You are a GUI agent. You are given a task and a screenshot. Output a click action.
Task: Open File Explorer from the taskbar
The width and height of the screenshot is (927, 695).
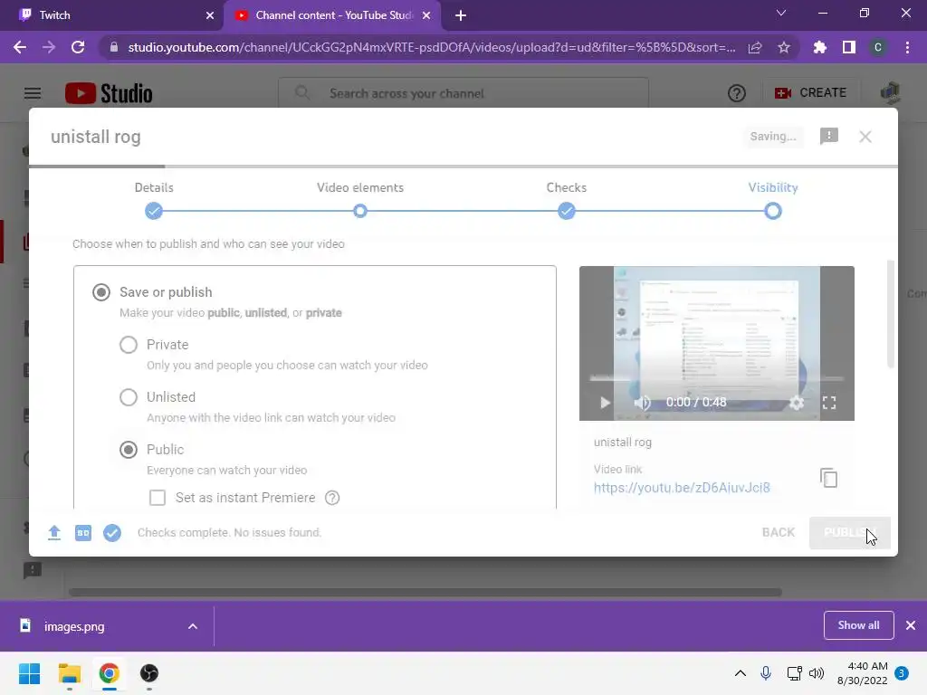pos(69,673)
